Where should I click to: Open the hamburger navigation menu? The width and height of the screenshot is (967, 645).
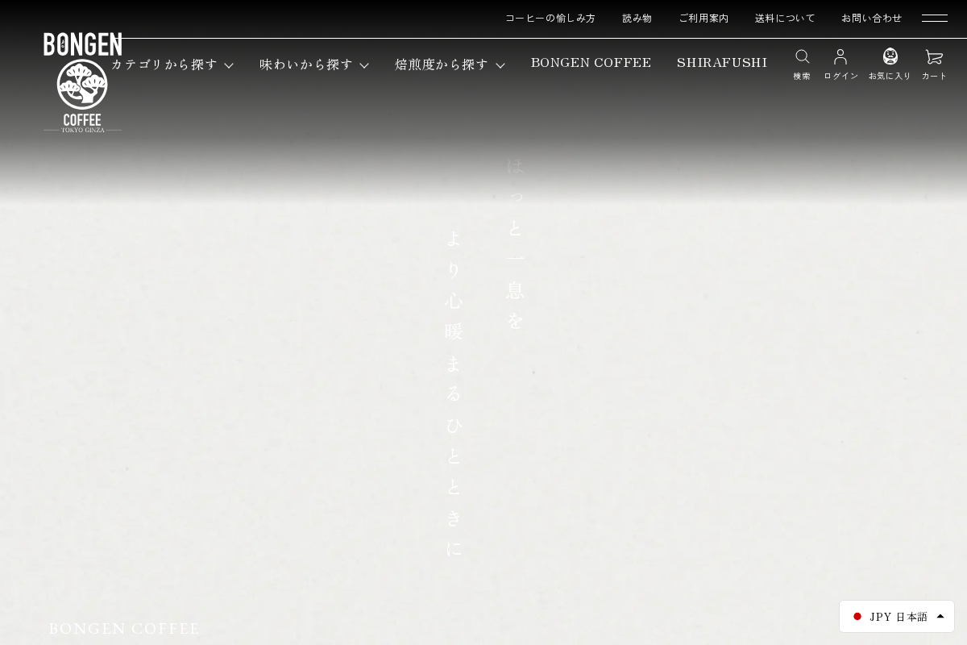(x=934, y=18)
